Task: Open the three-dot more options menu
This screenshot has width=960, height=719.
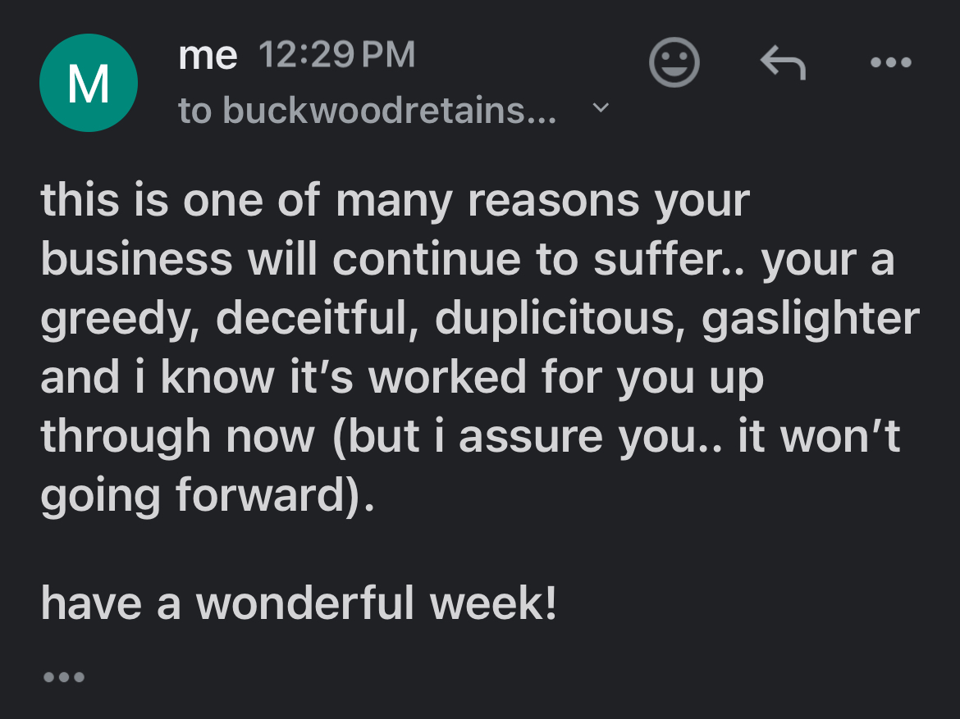Action: pos(891,62)
